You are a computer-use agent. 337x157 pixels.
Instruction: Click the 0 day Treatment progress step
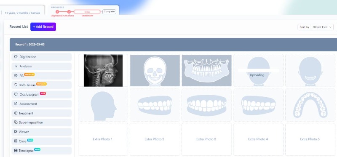tap(87, 12)
